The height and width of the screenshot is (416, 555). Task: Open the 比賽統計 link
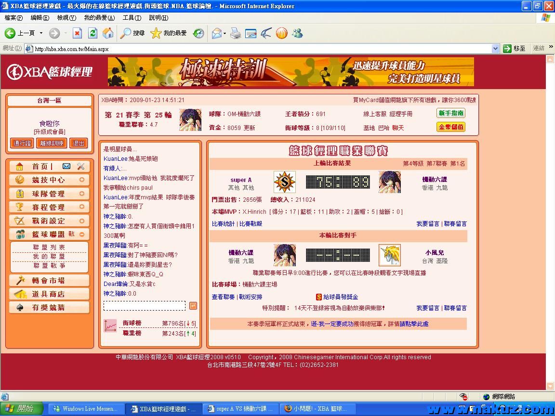point(223,224)
